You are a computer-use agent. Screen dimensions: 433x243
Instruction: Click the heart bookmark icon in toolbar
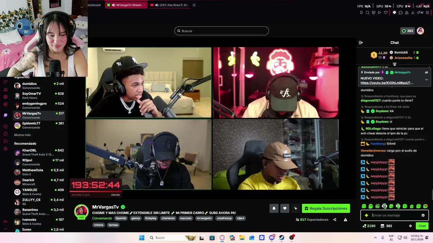pyautogui.click(x=386, y=12)
